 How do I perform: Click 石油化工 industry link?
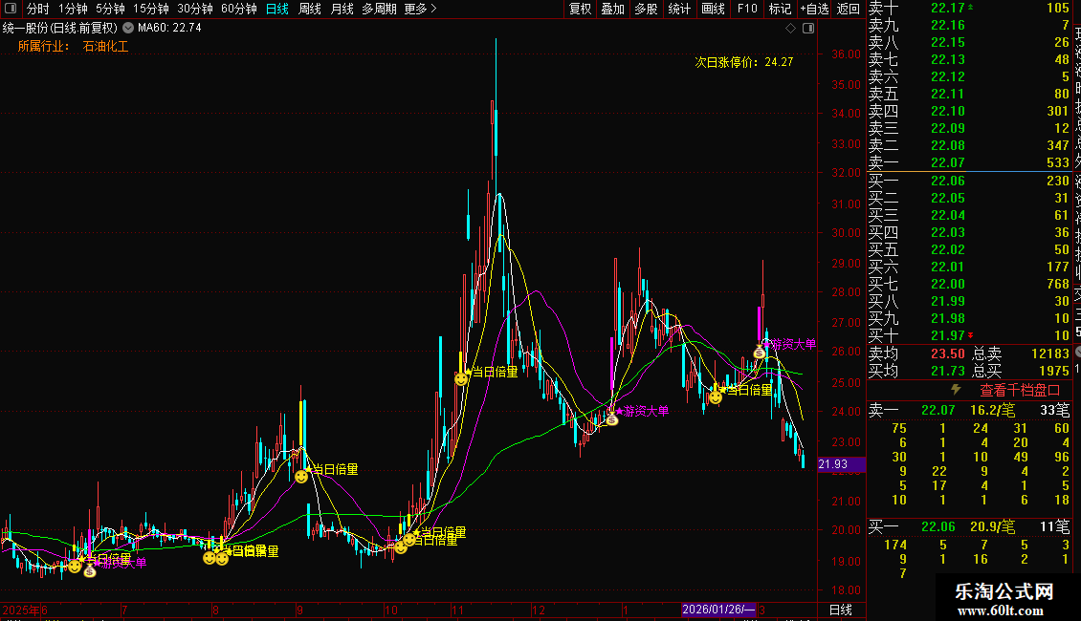pos(105,46)
